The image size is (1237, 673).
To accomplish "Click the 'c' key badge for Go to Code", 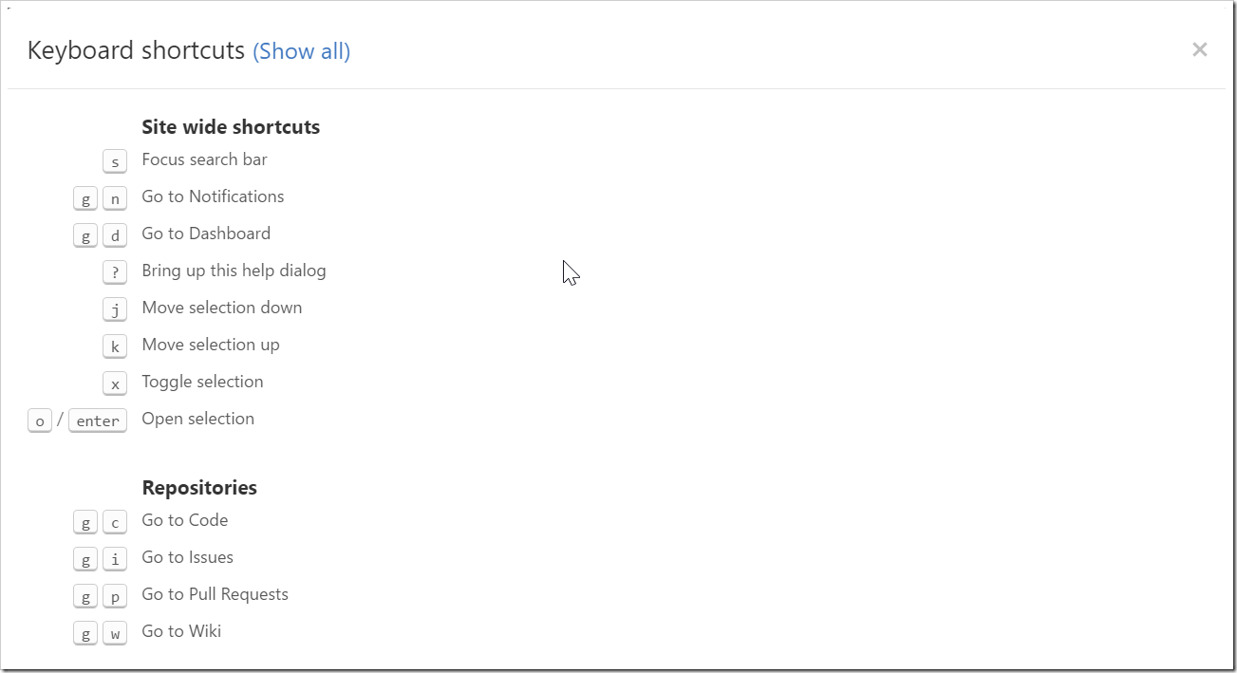I will [114, 521].
